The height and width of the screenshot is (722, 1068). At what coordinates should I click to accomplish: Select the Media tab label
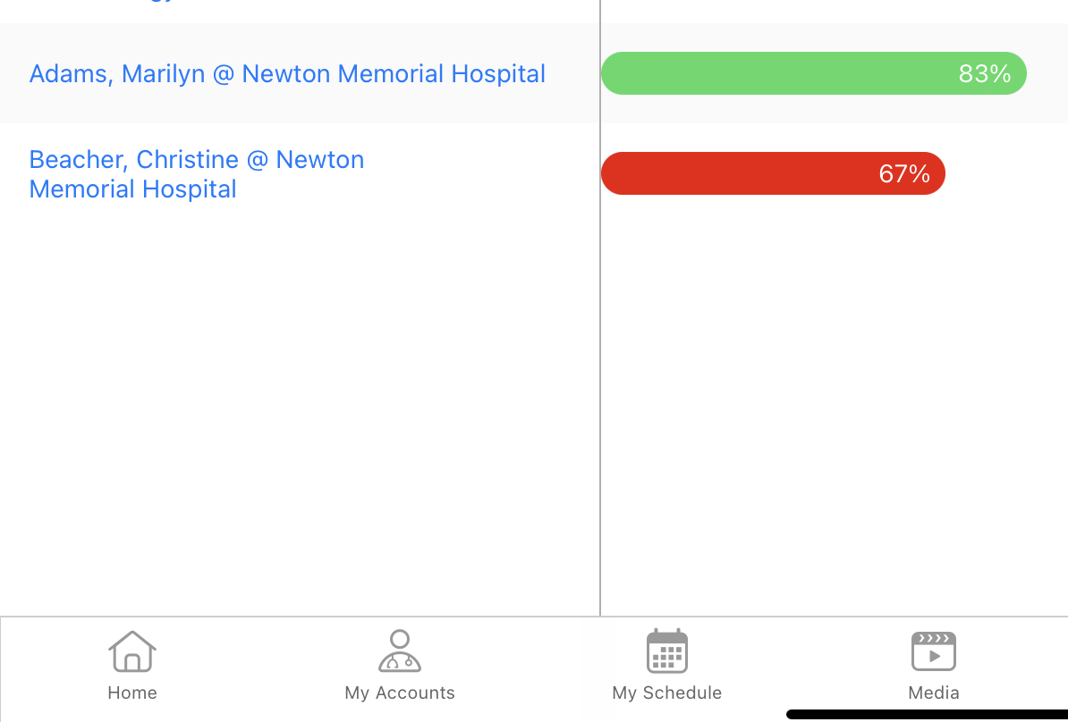934,693
